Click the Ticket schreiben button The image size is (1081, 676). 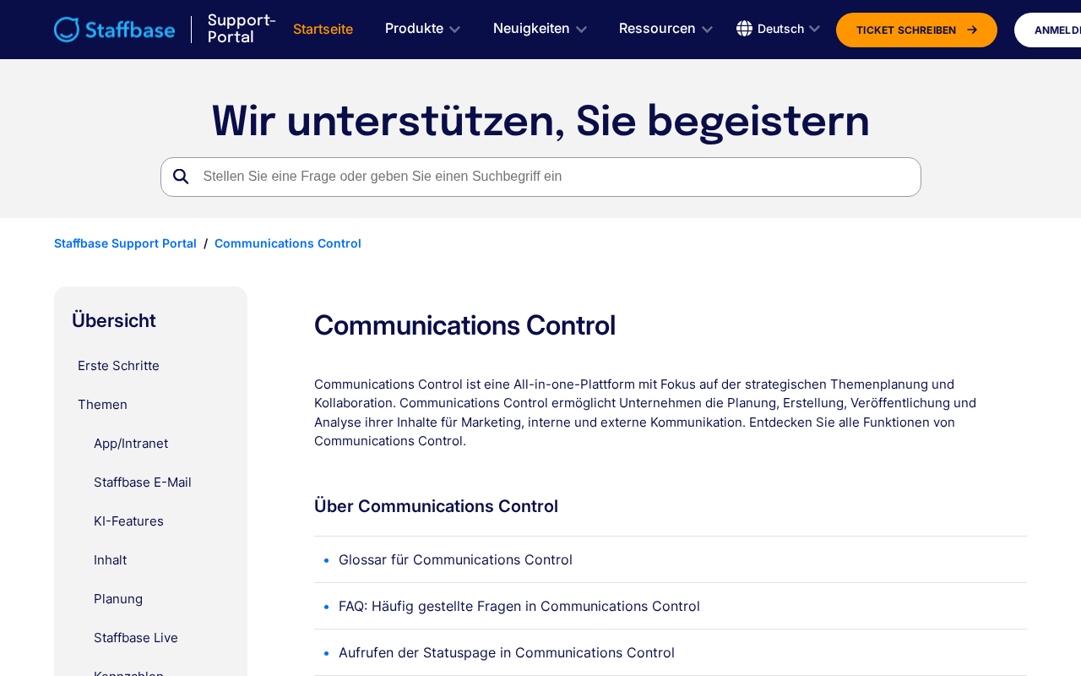pyautogui.click(x=916, y=30)
